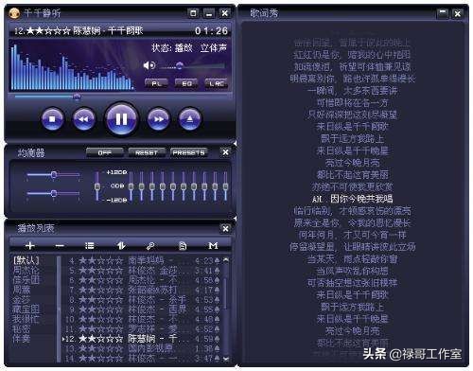473x371 pixels.
Task: Select the 伴奏 playlist
Action: (22, 339)
